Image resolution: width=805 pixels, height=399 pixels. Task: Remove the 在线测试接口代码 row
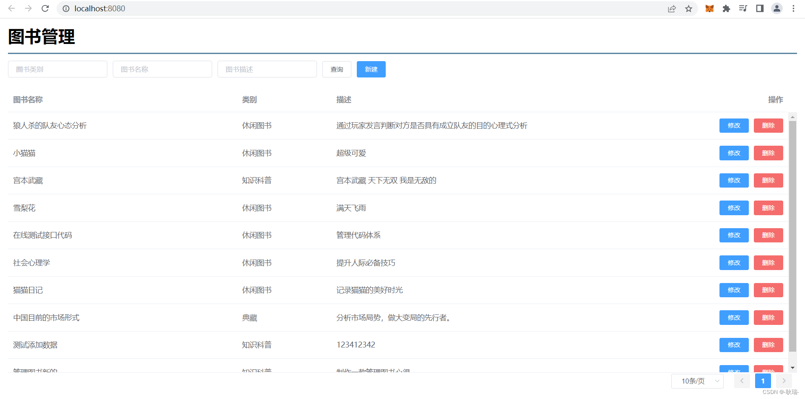coord(768,235)
